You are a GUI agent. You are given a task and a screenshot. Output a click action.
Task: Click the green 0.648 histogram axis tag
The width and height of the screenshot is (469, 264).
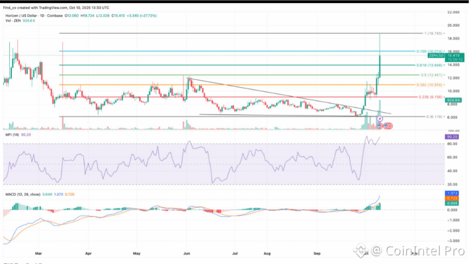[x=452, y=203]
